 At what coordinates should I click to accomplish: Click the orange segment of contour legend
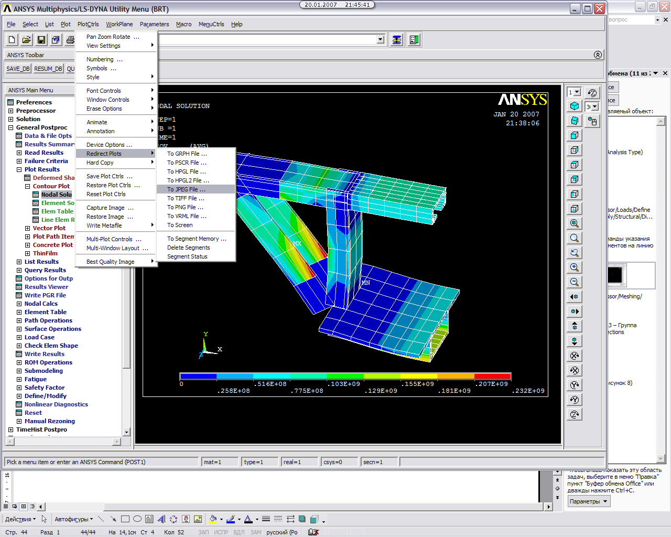point(456,376)
